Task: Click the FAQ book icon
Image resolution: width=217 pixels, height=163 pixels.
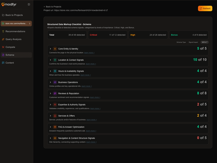Action: point(55,127)
